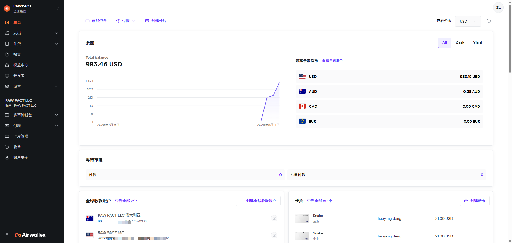The height and width of the screenshot is (243, 512).
Task: Expand the sidebar 付款 chevron
Action: pos(57,126)
